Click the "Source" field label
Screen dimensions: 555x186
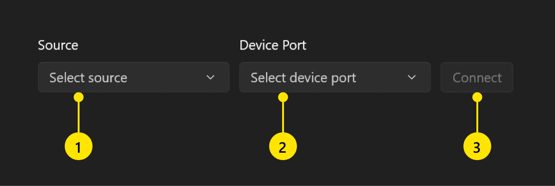coord(58,45)
